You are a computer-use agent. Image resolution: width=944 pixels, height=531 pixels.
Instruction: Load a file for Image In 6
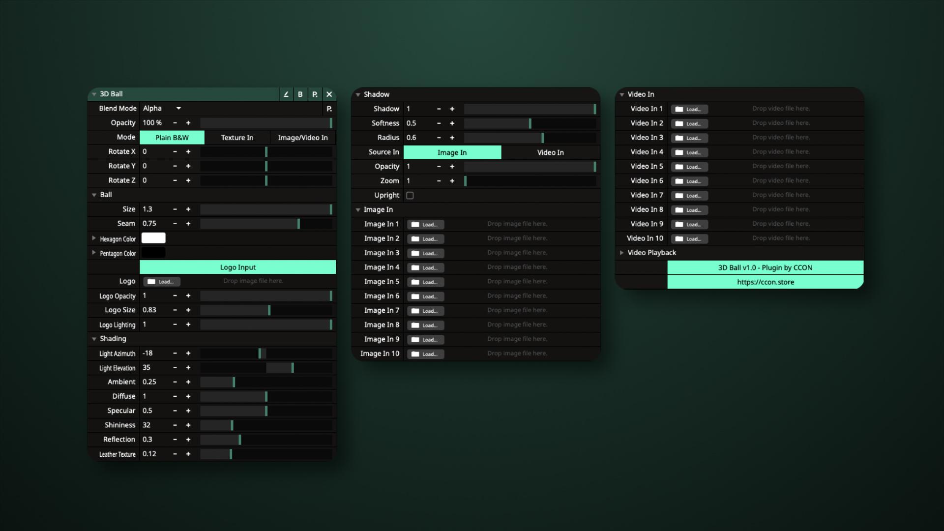point(426,296)
